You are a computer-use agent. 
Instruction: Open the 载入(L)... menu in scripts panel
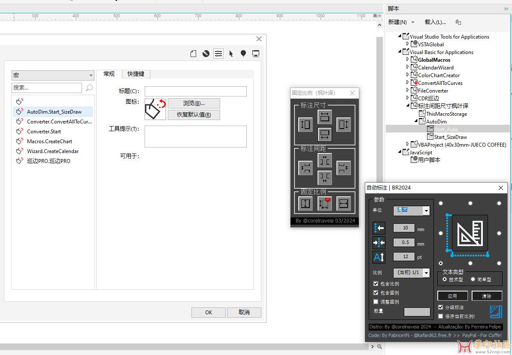[x=435, y=22]
